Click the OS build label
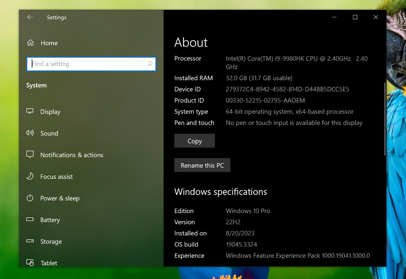The image size is (406, 279). (186, 244)
